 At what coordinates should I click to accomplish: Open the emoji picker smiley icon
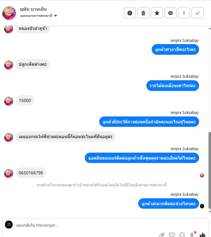click(x=182, y=235)
